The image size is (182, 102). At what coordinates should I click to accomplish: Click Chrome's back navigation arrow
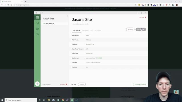pyautogui.click(x=2, y=5)
